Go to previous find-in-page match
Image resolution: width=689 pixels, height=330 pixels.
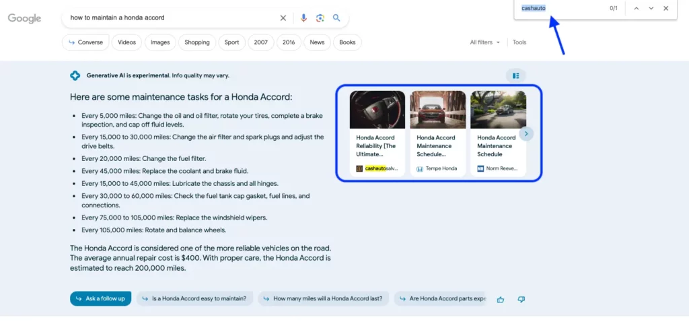click(x=636, y=8)
